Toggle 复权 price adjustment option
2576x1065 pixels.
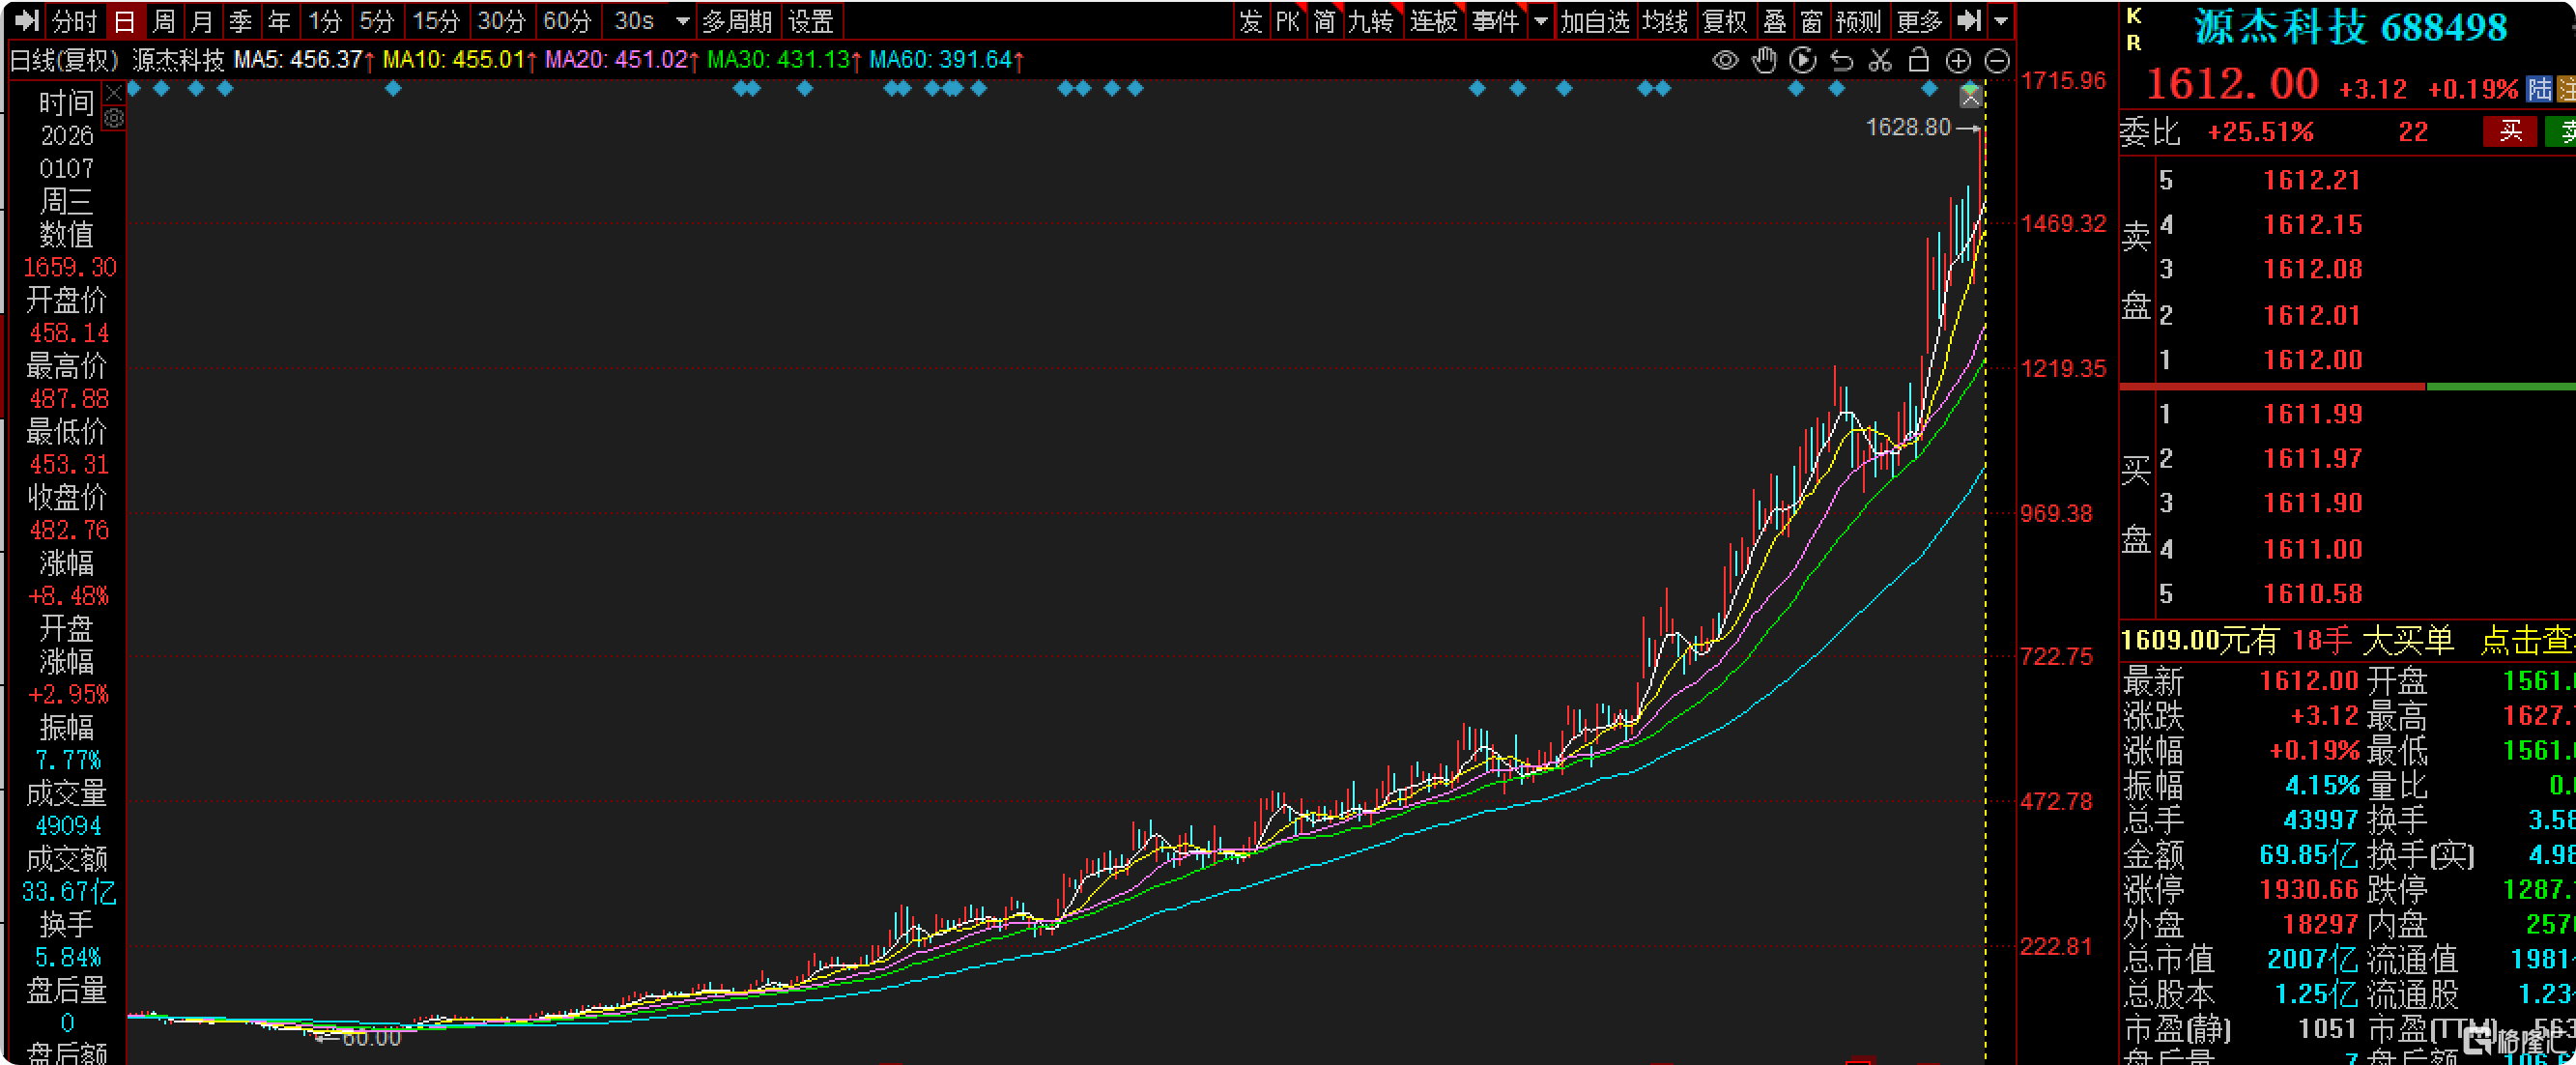[1724, 21]
